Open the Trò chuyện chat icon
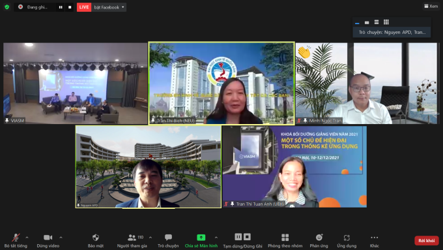443x250 pixels. [x=168, y=237]
